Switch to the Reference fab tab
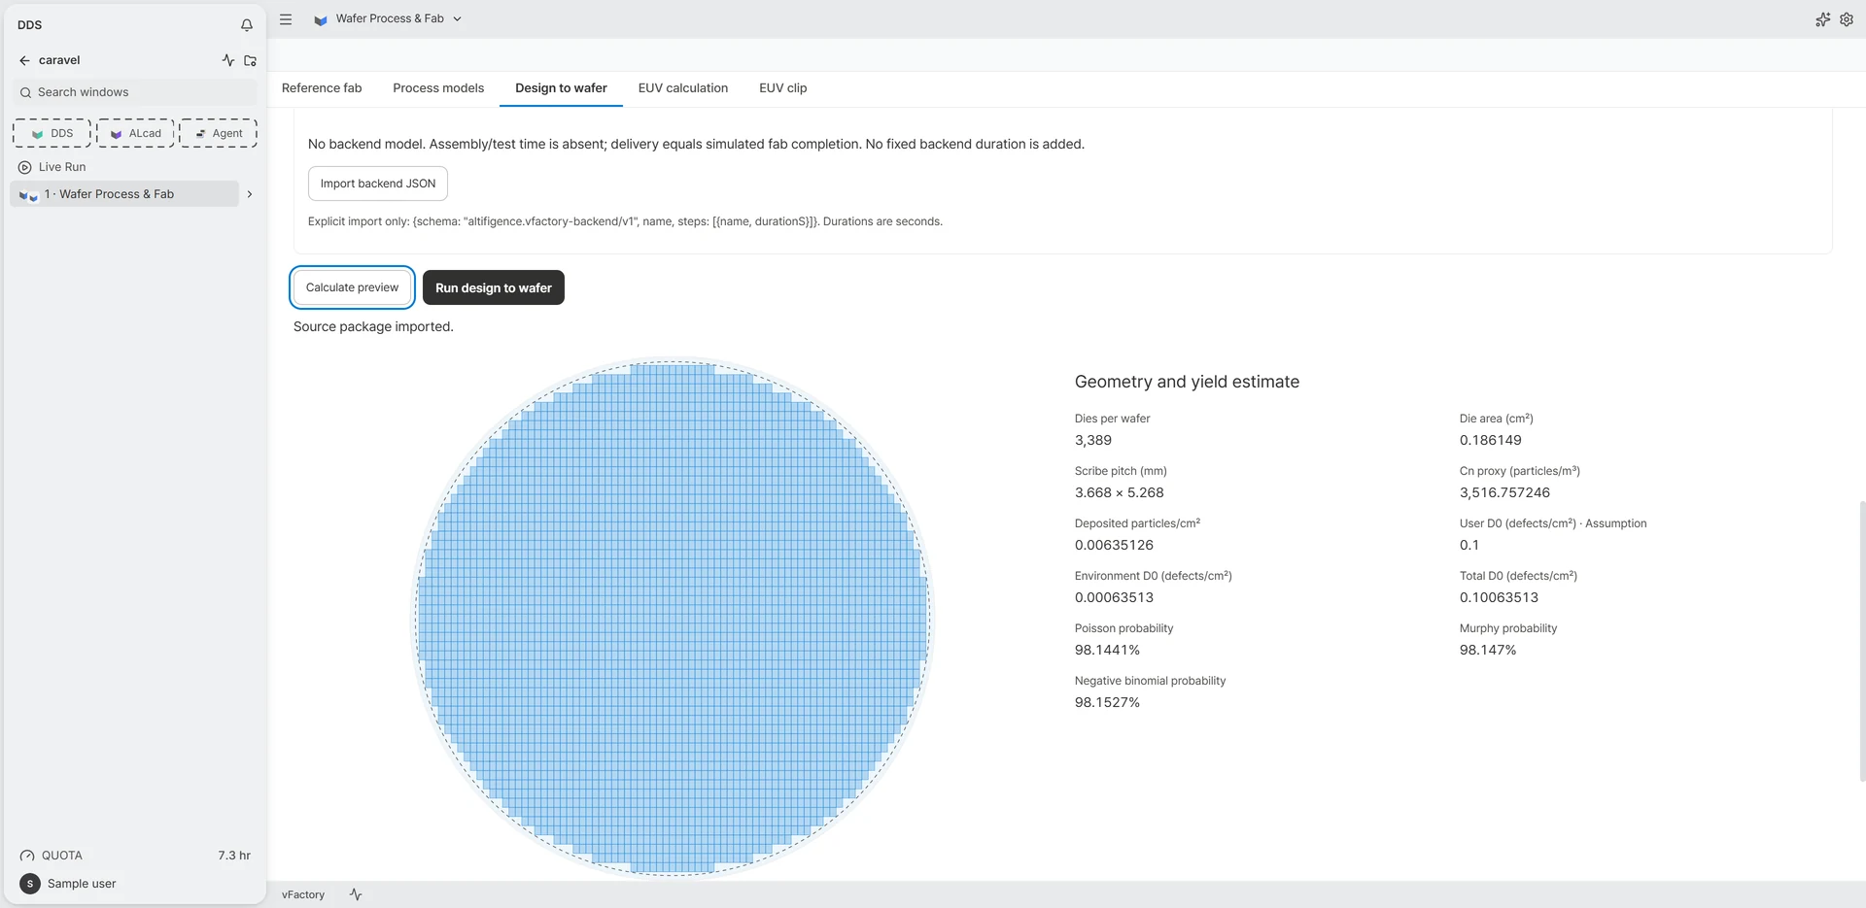The image size is (1866, 908). click(322, 88)
